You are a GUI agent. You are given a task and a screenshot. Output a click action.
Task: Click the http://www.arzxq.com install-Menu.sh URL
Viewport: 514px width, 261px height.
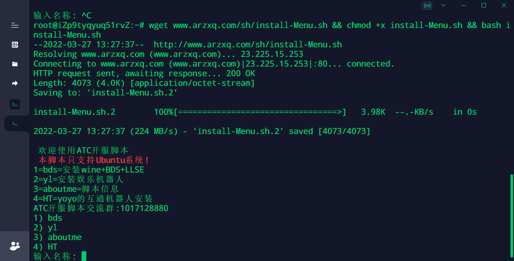coord(248,45)
